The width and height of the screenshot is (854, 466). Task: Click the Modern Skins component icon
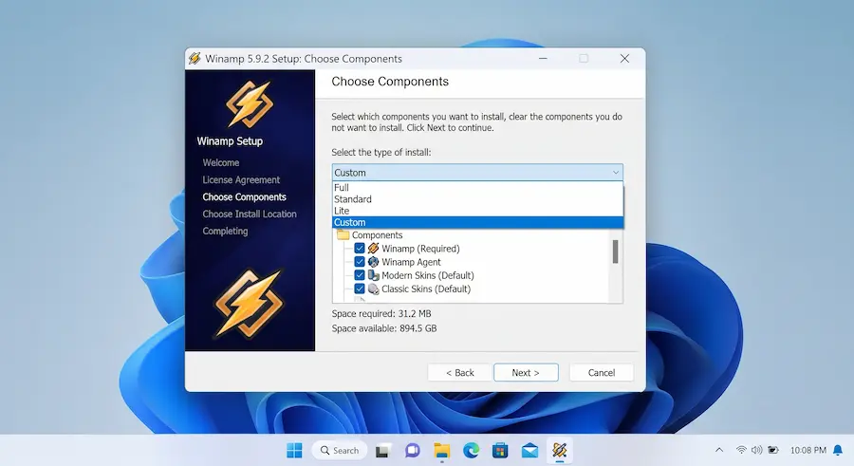click(x=373, y=275)
